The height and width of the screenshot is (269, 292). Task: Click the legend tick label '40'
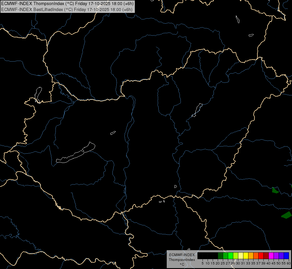[268, 263]
